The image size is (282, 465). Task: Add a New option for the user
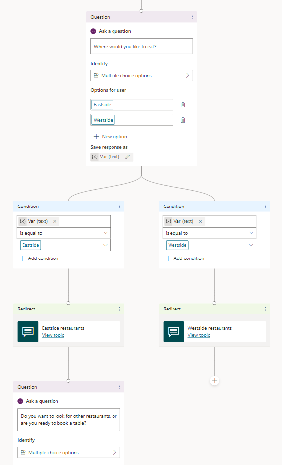click(111, 136)
